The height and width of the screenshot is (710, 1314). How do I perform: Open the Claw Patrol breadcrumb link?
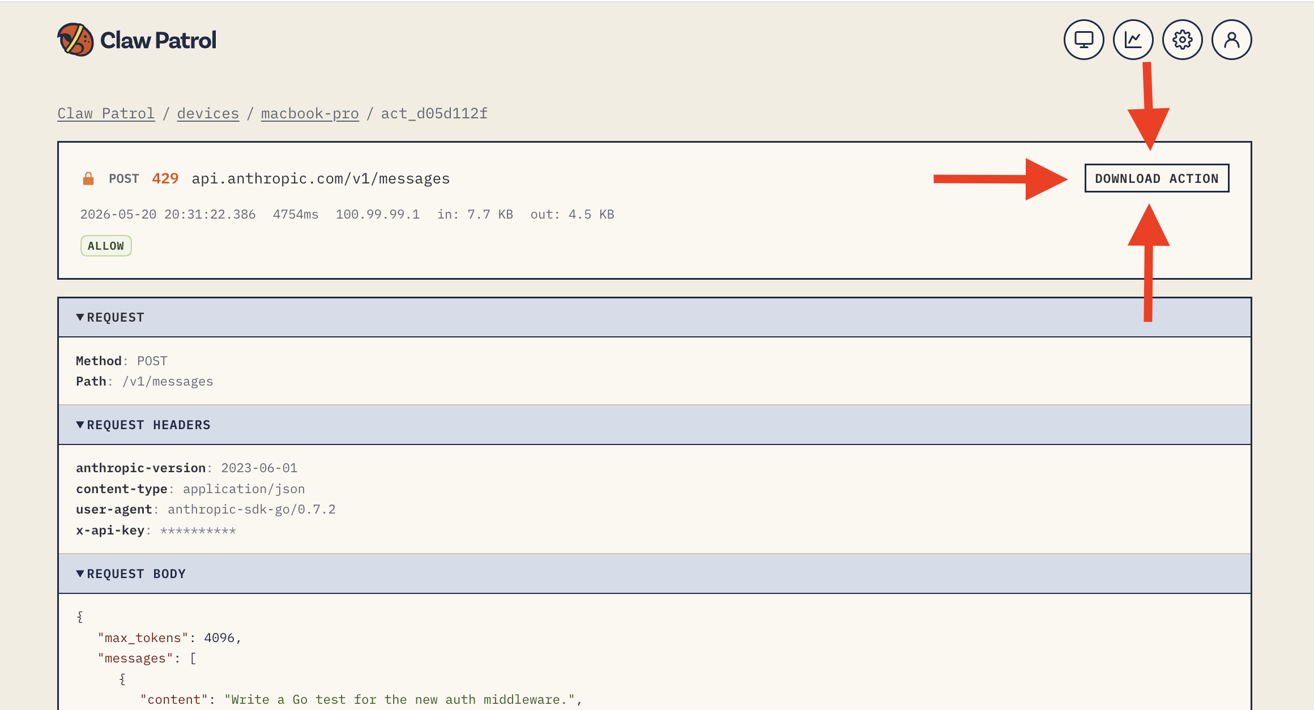click(106, 113)
